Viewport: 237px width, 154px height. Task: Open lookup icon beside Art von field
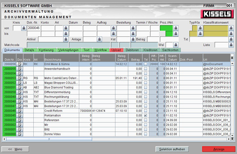pos(66,28)
